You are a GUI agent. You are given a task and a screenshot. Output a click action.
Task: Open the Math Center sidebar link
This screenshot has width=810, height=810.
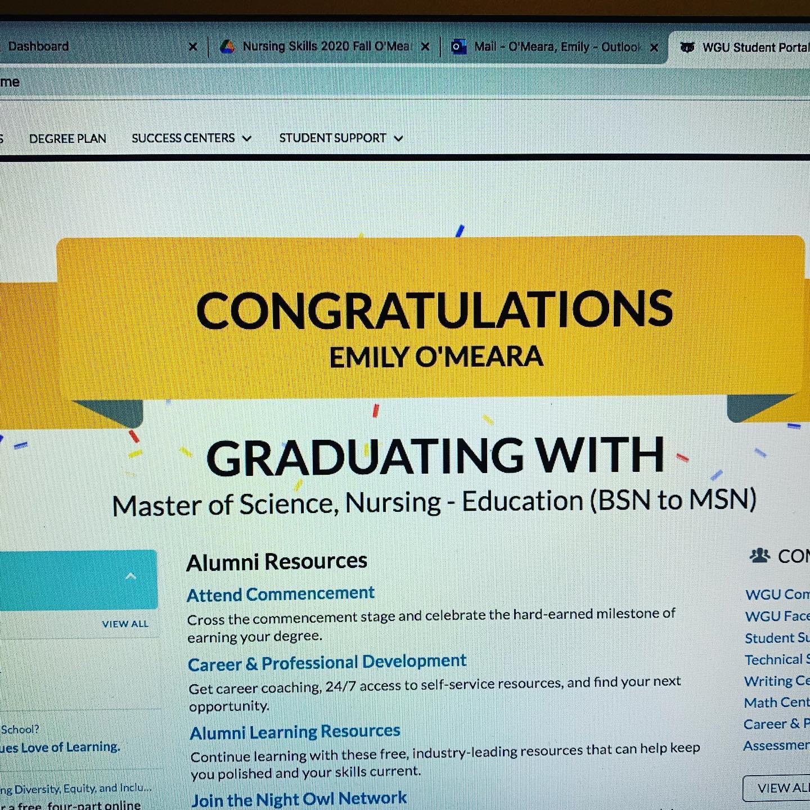pyautogui.click(x=777, y=703)
